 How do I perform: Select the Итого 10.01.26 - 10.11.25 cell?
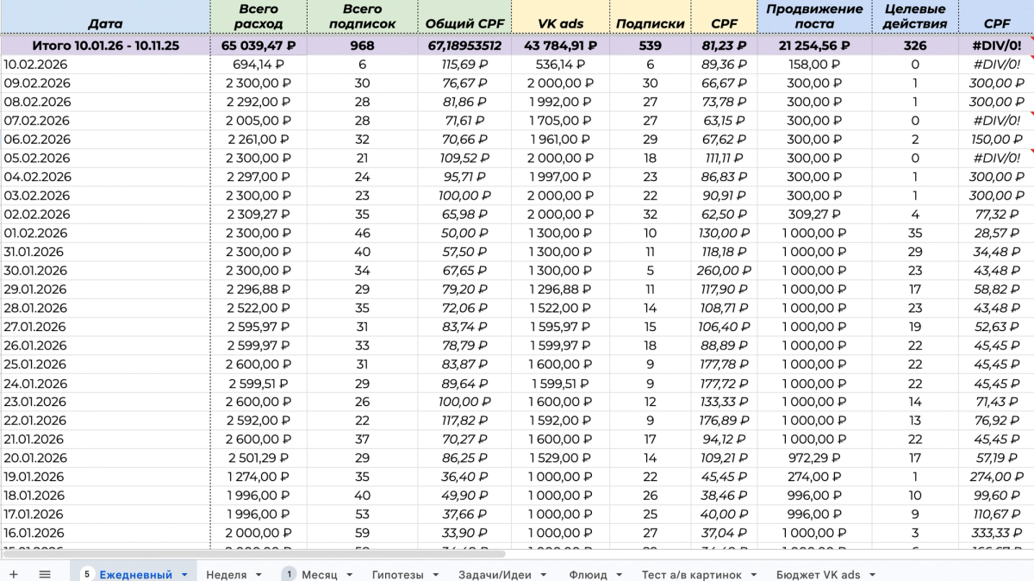[x=105, y=46]
